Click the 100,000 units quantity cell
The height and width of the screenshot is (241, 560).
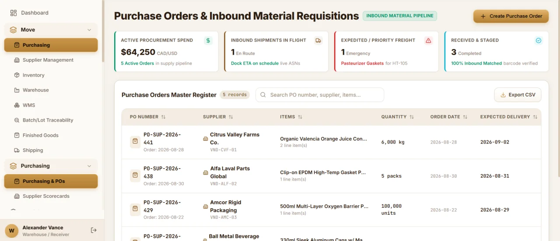pyautogui.click(x=392, y=210)
